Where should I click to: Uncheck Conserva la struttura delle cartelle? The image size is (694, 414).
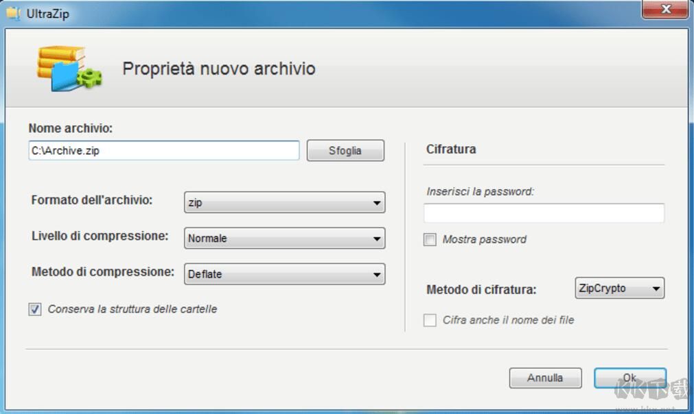coord(35,310)
